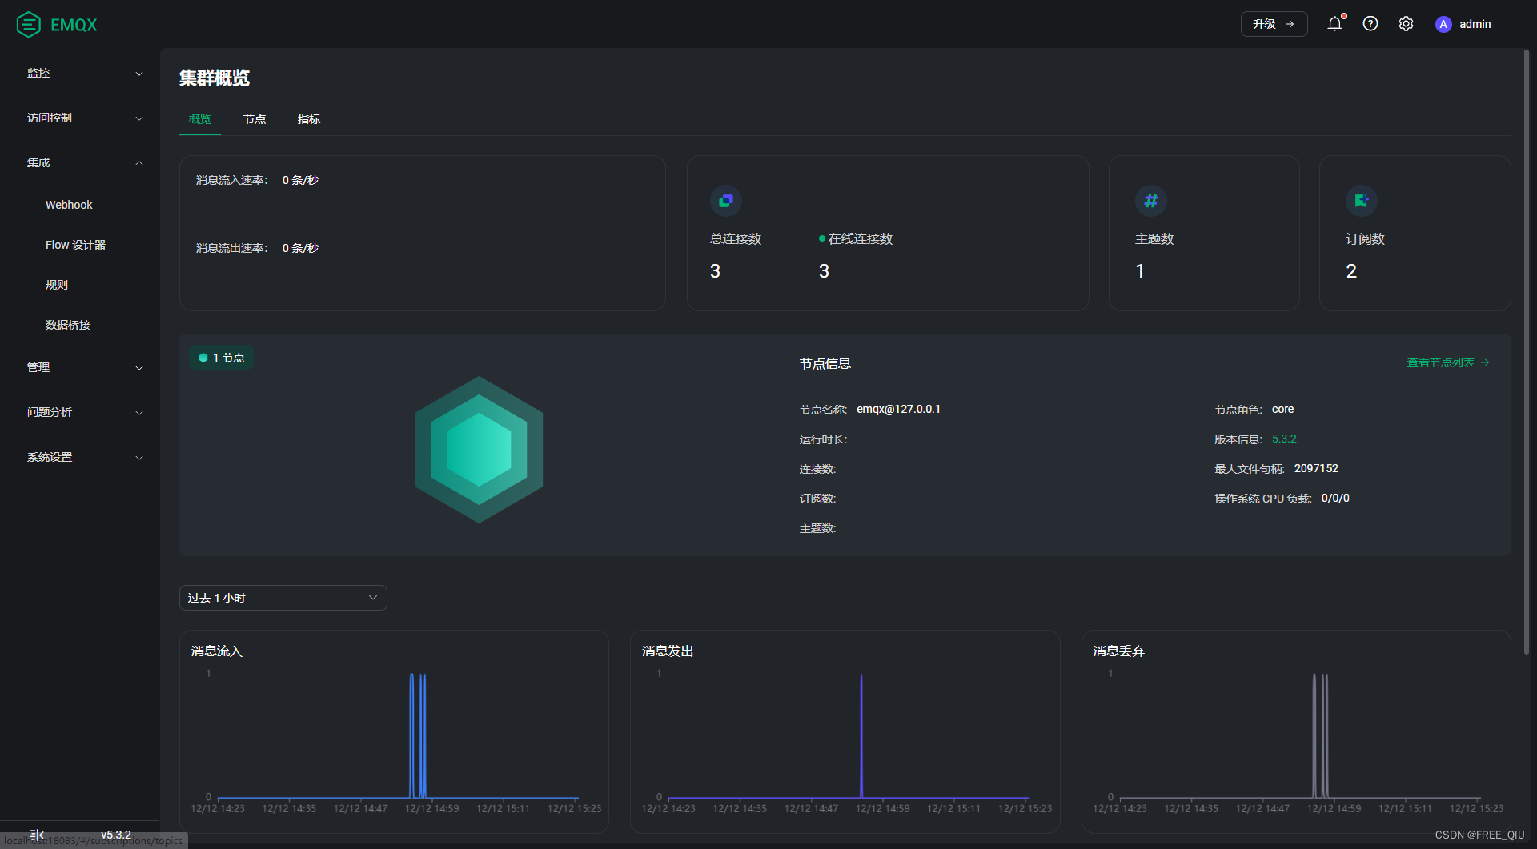Viewport: 1537px width, 849px height.
Task: Open the Flow 设计器 page
Action: point(76,244)
